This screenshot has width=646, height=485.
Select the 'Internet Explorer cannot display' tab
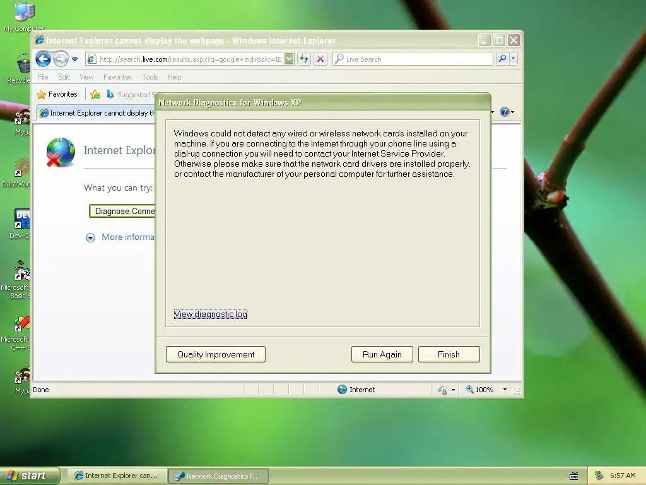pos(97,113)
